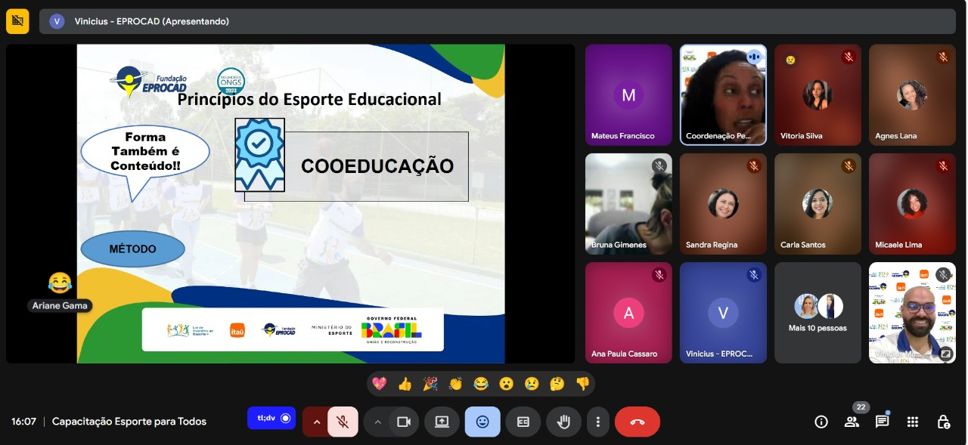This screenshot has height=445, width=968.
Task: Raise hand in the meeting
Action: click(563, 422)
